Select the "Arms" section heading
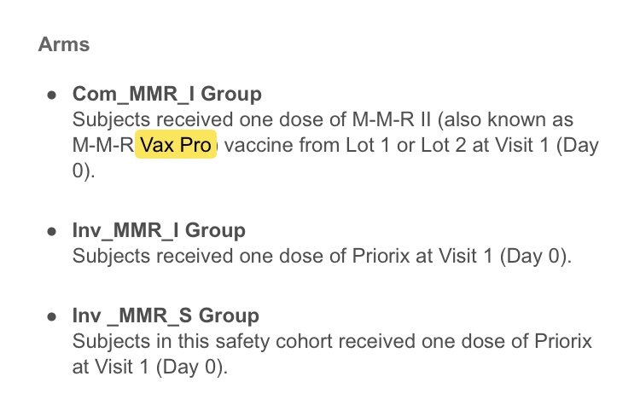 (64, 44)
